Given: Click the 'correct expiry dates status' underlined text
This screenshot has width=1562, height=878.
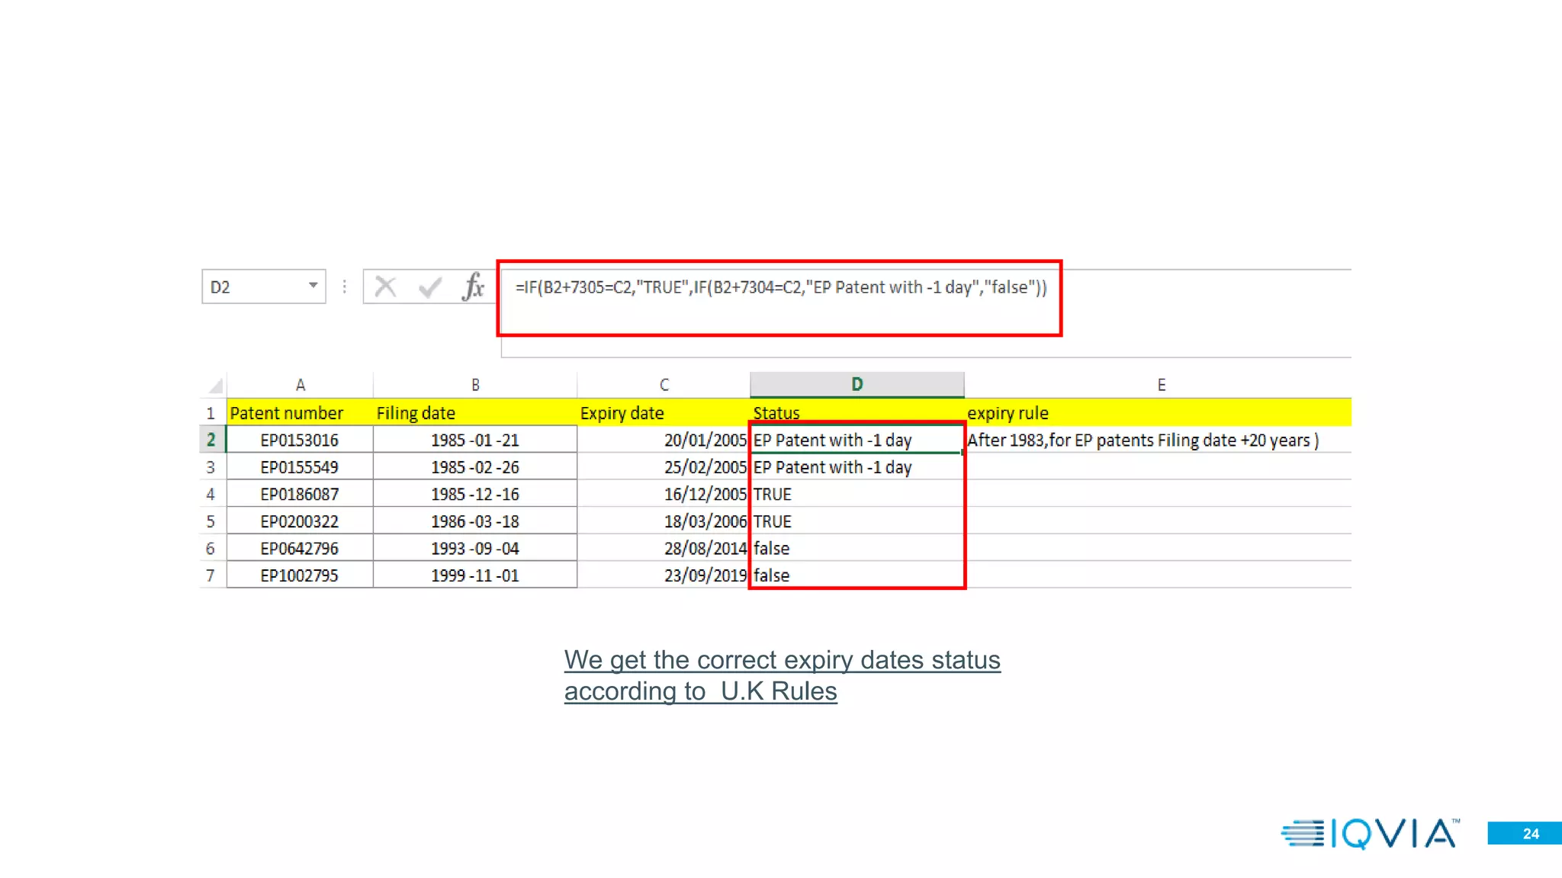Looking at the screenshot, I should [x=848, y=660].
